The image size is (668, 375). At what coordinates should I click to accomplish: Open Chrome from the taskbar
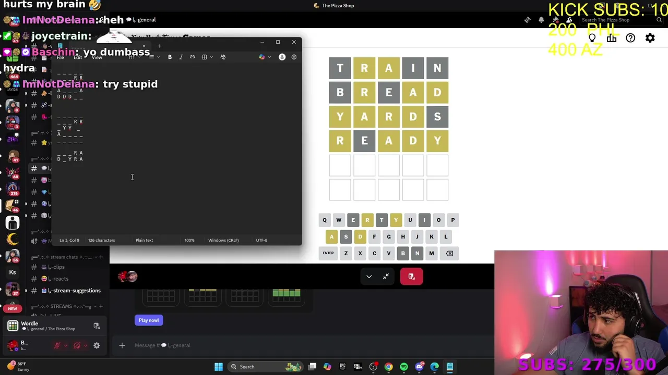point(389,367)
